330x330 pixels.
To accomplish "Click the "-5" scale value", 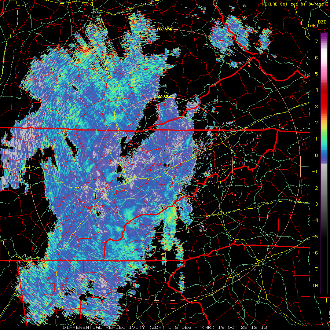I will coord(315,237).
